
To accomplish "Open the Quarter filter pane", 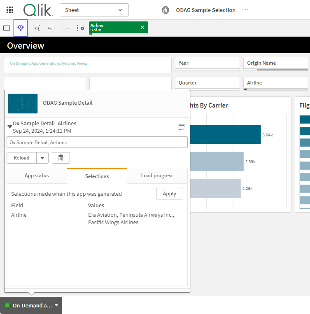I will click(207, 83).
